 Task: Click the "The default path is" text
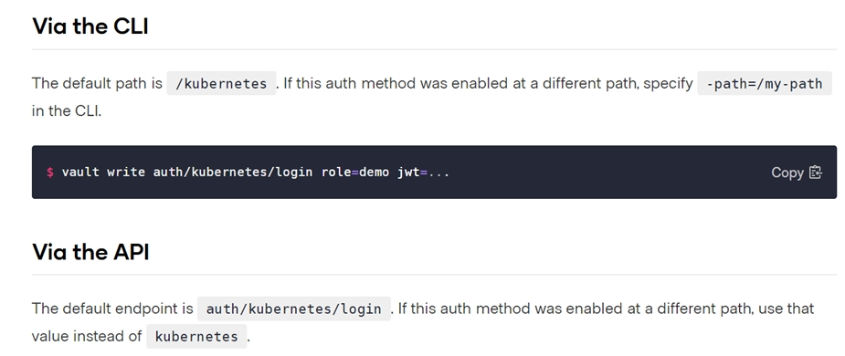click(97, 83)
